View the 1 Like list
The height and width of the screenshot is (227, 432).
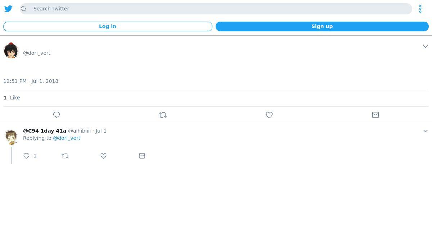[x=12, y=98]
